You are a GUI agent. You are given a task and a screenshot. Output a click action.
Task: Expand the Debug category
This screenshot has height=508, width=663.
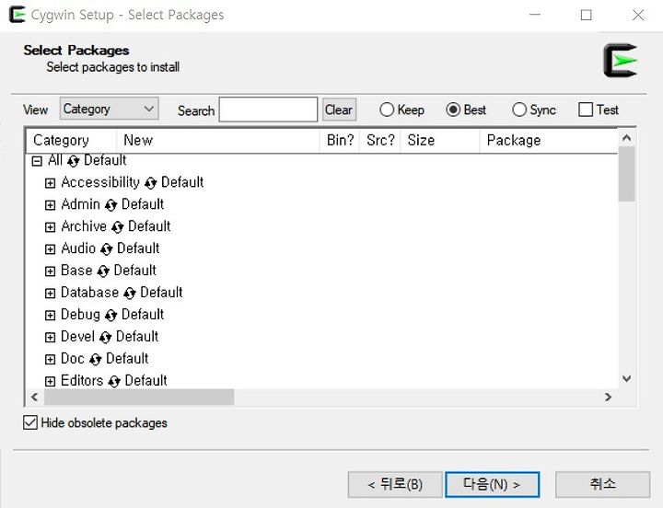(x=50, y=315)
